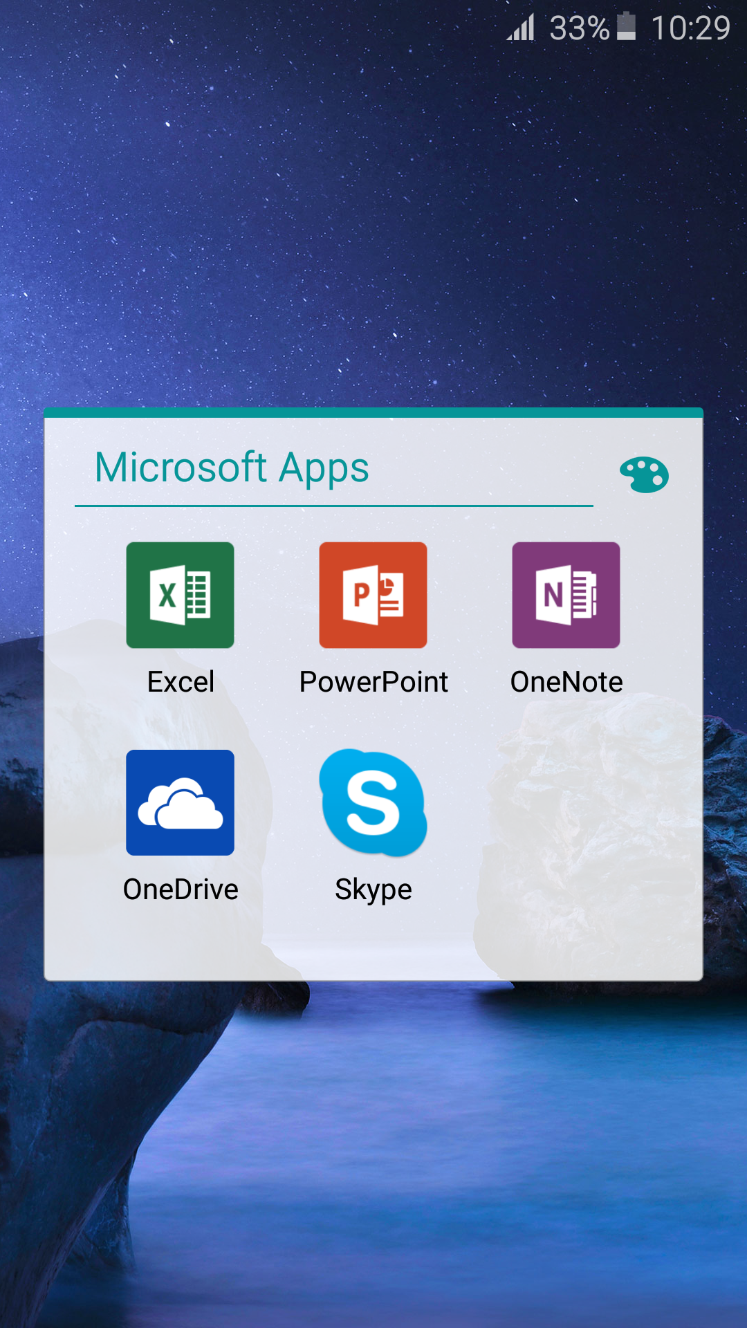Tap the OneDrive cloud icon

(x=180, y=802)
